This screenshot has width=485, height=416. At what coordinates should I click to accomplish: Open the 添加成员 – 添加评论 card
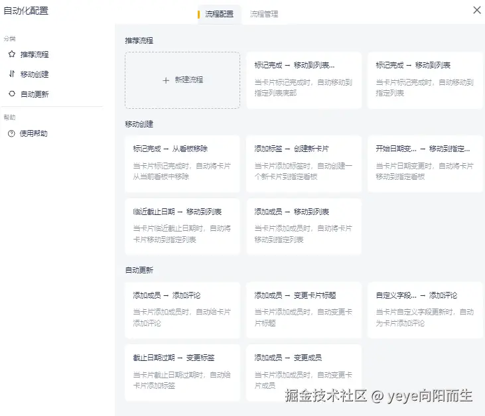pos(182,311)
